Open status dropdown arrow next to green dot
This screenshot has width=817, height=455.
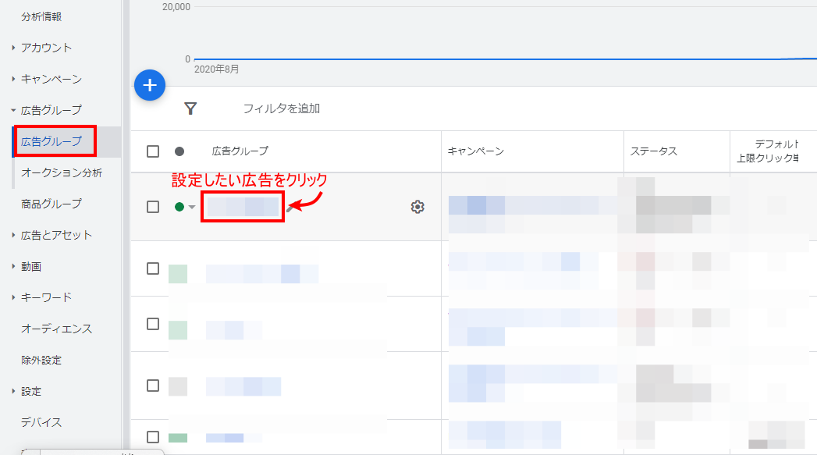pos(192,208)
